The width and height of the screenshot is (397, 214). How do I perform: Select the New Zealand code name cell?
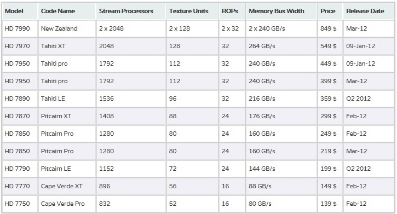pos(67,28)
